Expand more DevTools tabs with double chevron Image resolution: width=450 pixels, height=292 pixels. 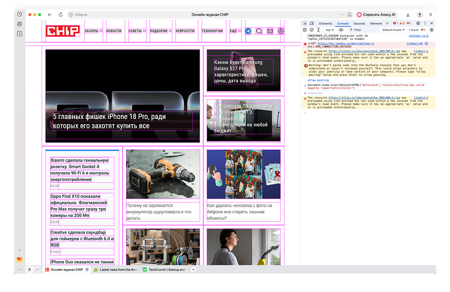pyautogui.click(x=387, y=23)
